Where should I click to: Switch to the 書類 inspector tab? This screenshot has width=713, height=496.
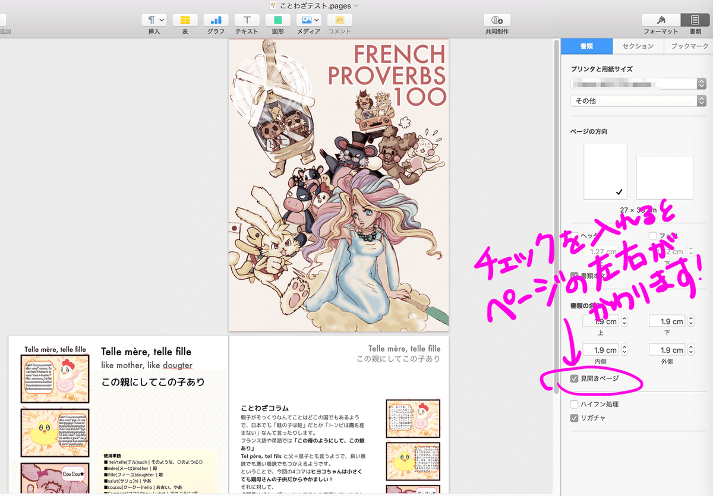tap(587, 46)
